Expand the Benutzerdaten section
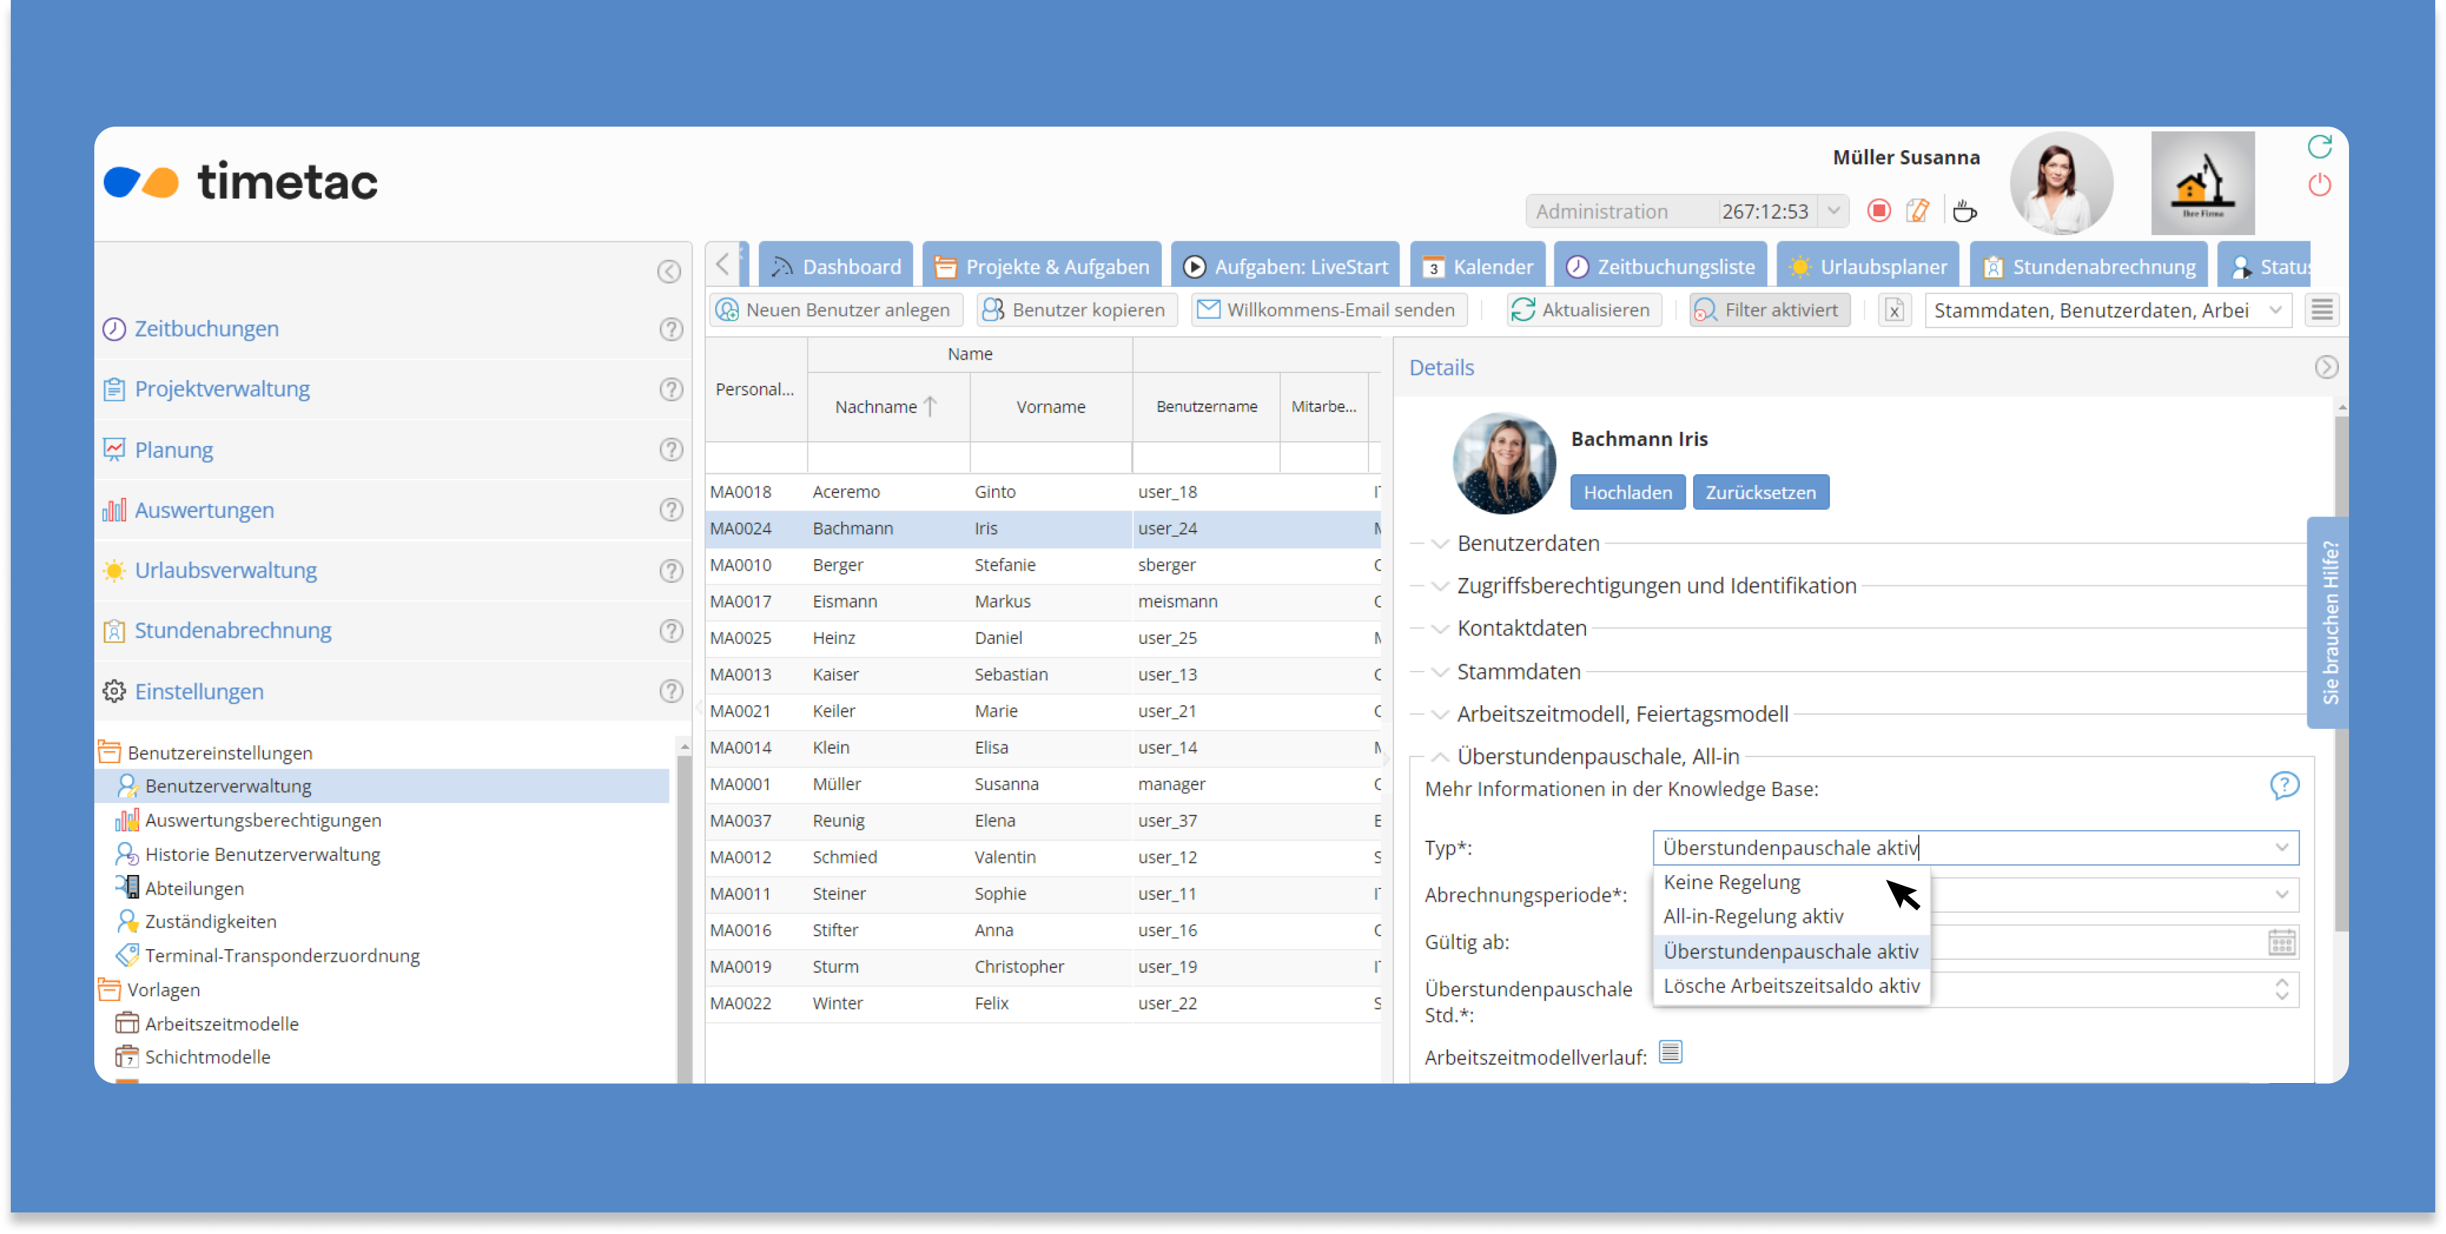The height and width of the screenshot is (1234, 2446). click(x=1528, y=544)
